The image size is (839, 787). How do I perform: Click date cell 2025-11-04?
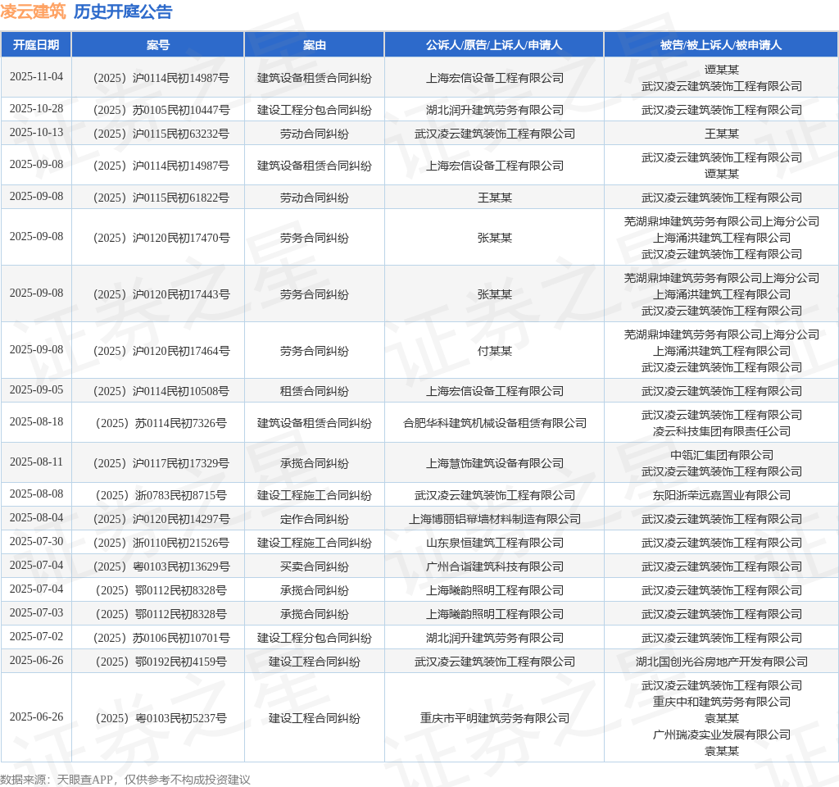[36, 76]
